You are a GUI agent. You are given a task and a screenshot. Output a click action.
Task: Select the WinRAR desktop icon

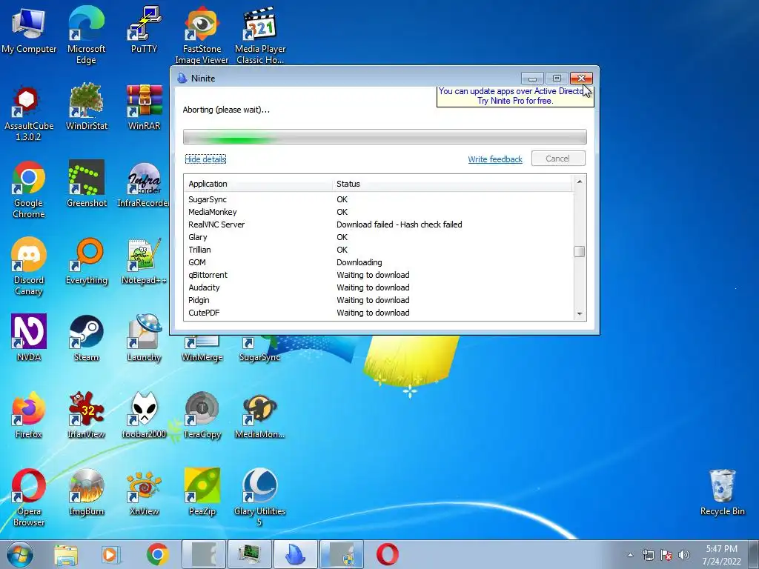pyautogui.click(x=144, y=107)
